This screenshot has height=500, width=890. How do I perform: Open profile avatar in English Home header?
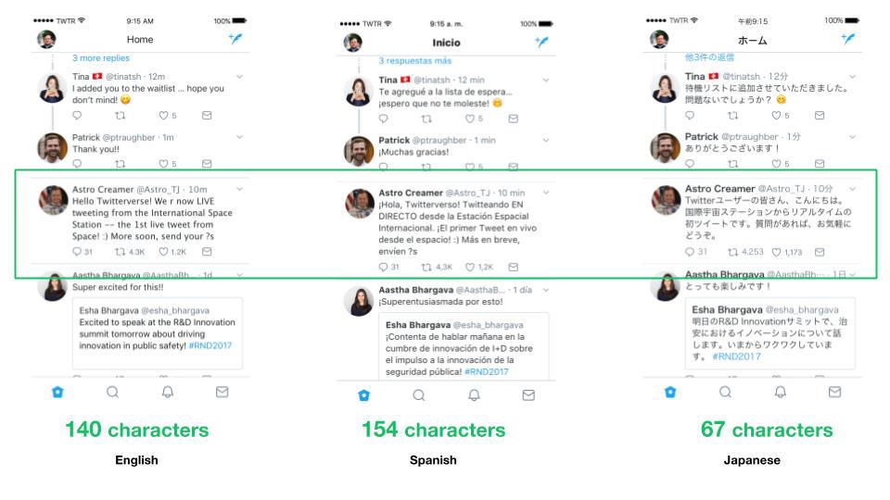tap(46, 39)
